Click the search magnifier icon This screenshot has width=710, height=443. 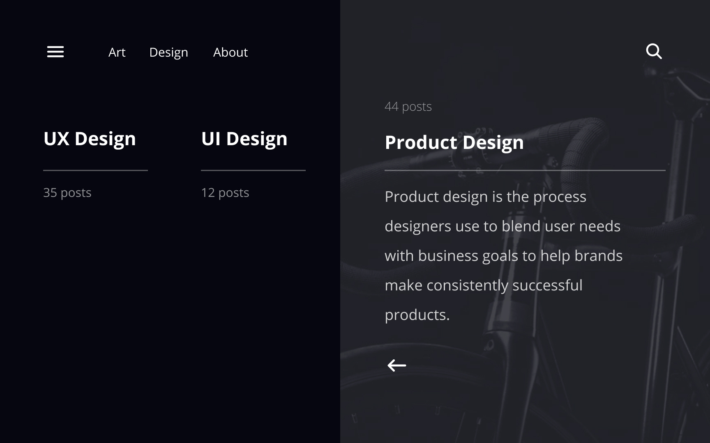pyautogui.click(x=654, y=51)
